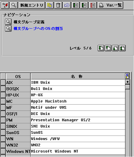Jump to last navigation level icon
This screenshot has height=157, width=134.
point(122,48)
